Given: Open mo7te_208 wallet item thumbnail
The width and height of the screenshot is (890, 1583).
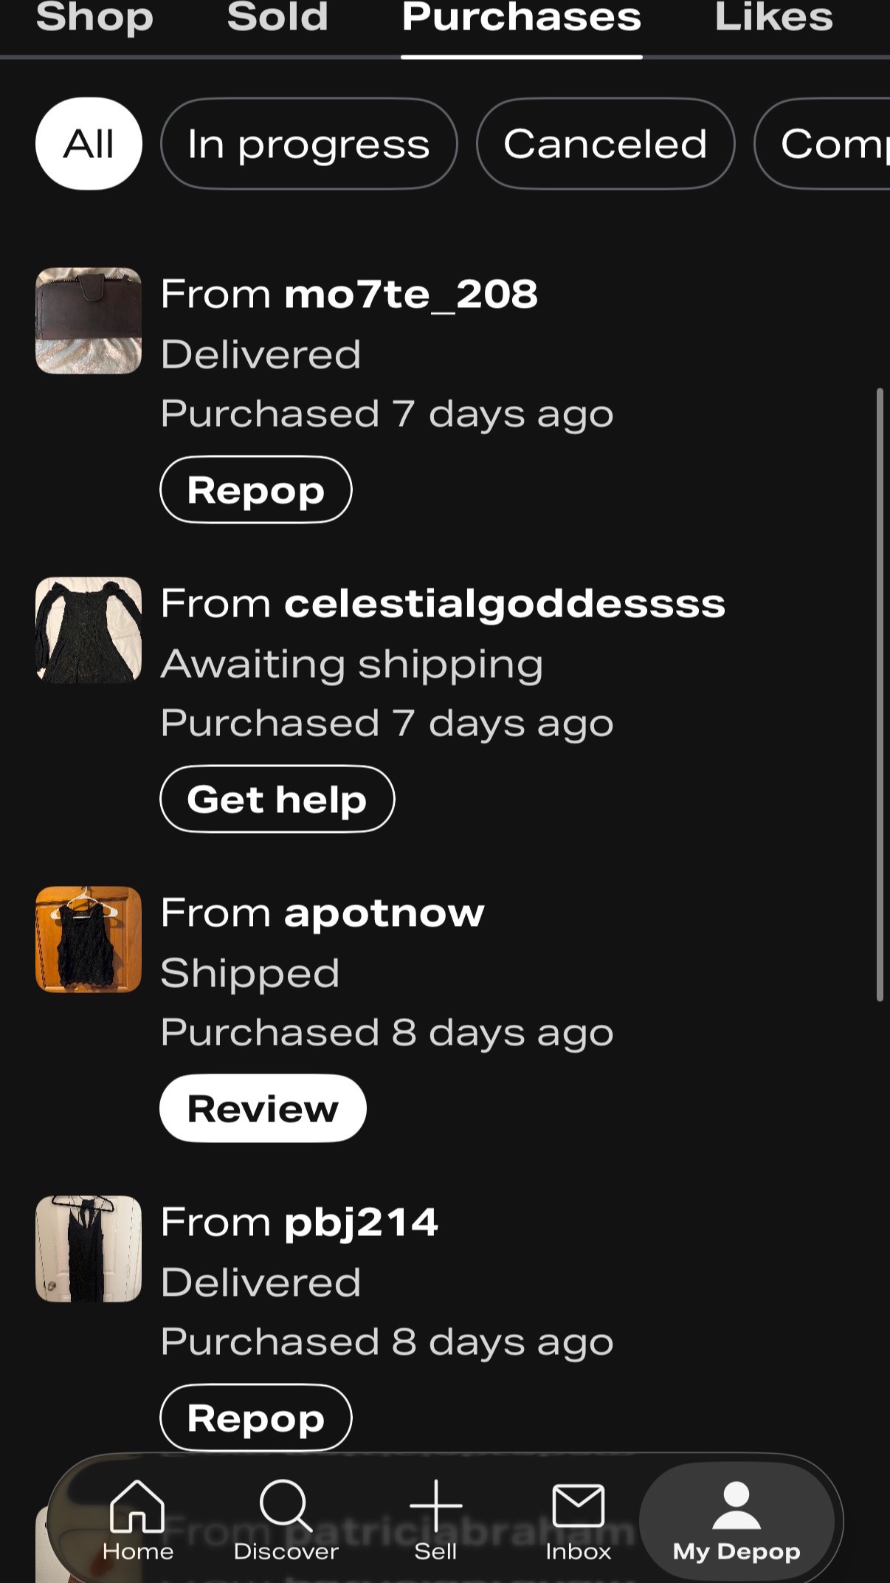Looking at the screenshot, I should pos(89,320).
